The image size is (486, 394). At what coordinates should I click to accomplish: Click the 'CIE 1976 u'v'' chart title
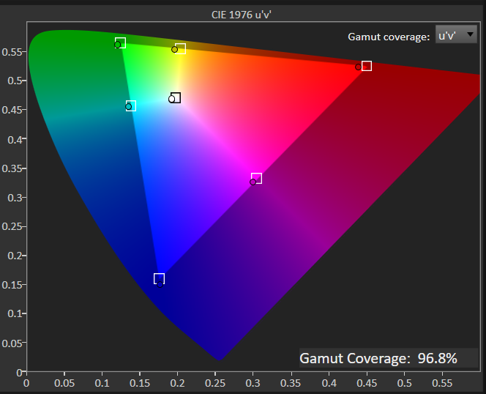click(x=241, y=15)
